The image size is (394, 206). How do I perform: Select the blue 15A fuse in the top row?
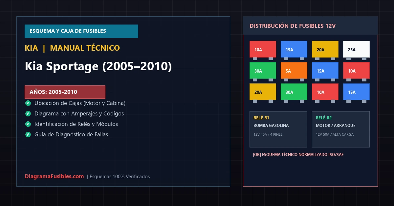coord(294,49)
